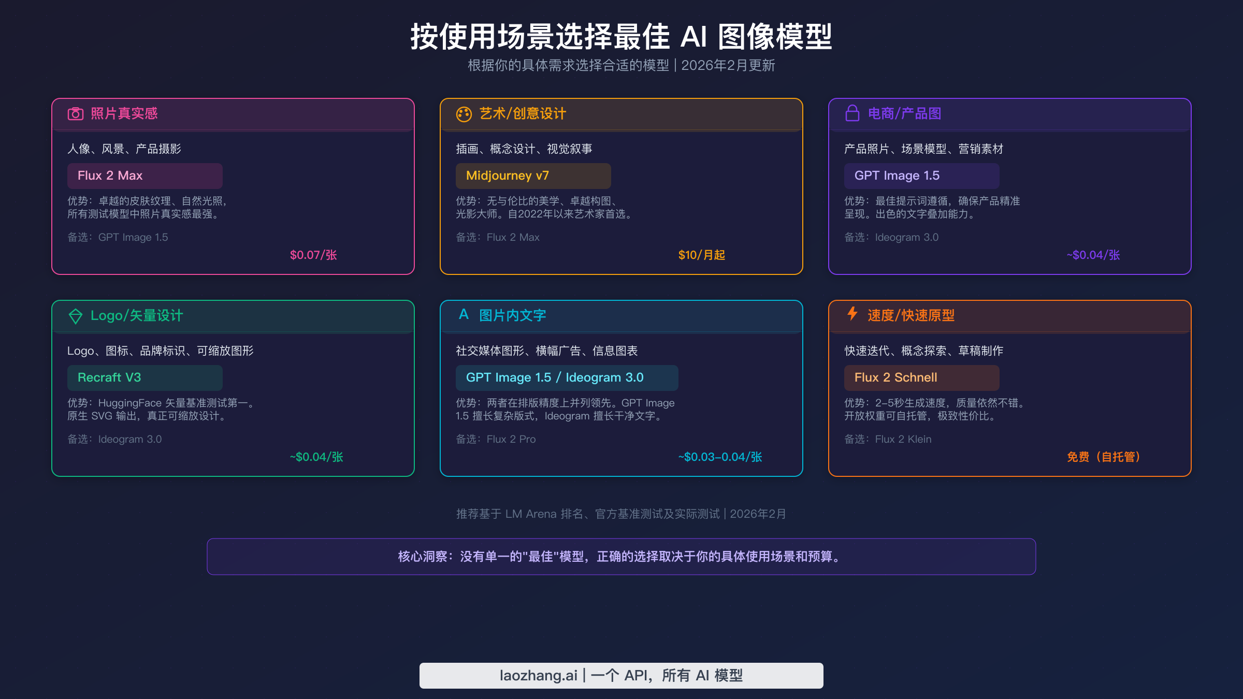Click the camera icon on 照片真实感 card

click(76, 113)
